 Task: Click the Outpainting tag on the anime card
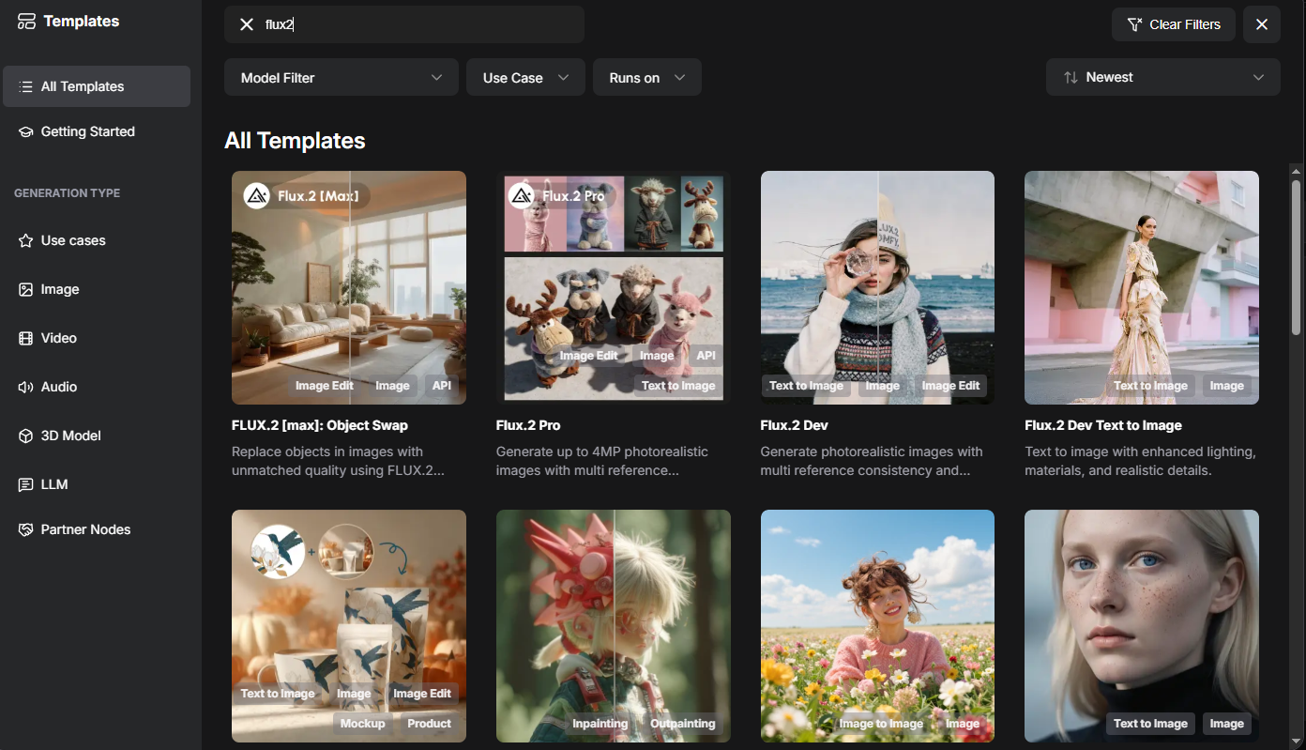click(x=683, y=724)
